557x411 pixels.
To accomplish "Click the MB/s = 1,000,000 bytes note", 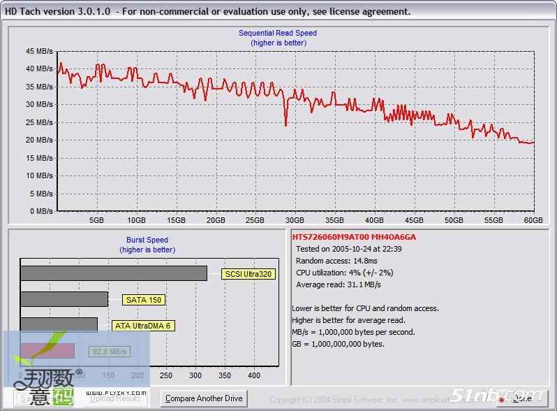I will point(353,332).
